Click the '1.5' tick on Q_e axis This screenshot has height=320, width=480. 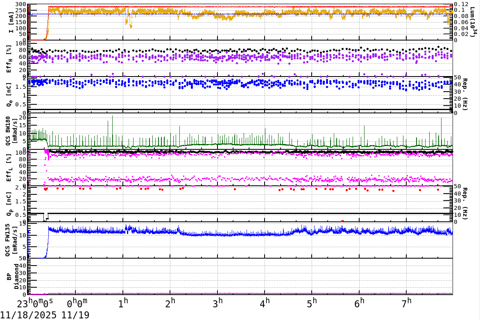[x=21, y=87]
